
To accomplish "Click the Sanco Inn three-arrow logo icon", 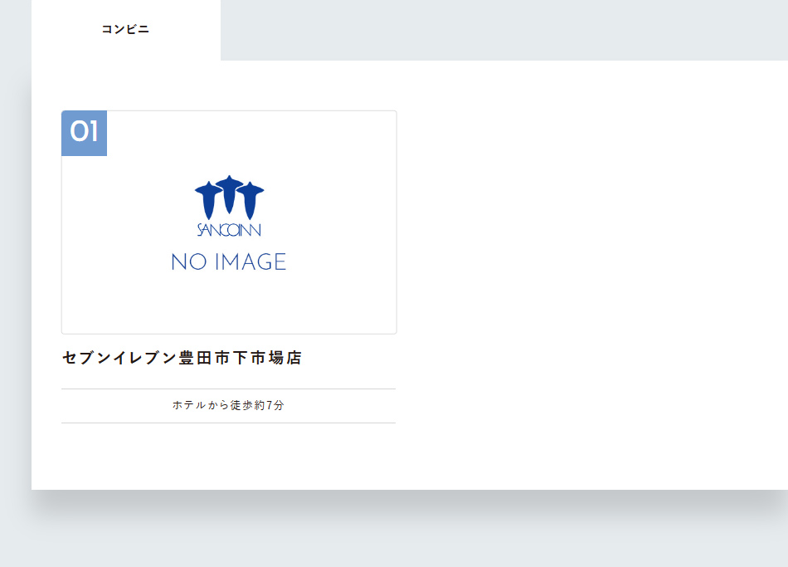I will tap(227, 199).
